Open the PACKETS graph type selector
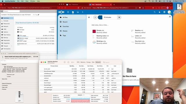186x104 pixels. coord(81,95)
